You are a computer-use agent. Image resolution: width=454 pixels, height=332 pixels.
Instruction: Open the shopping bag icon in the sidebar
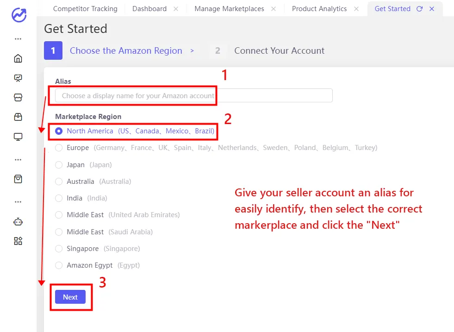18,179
